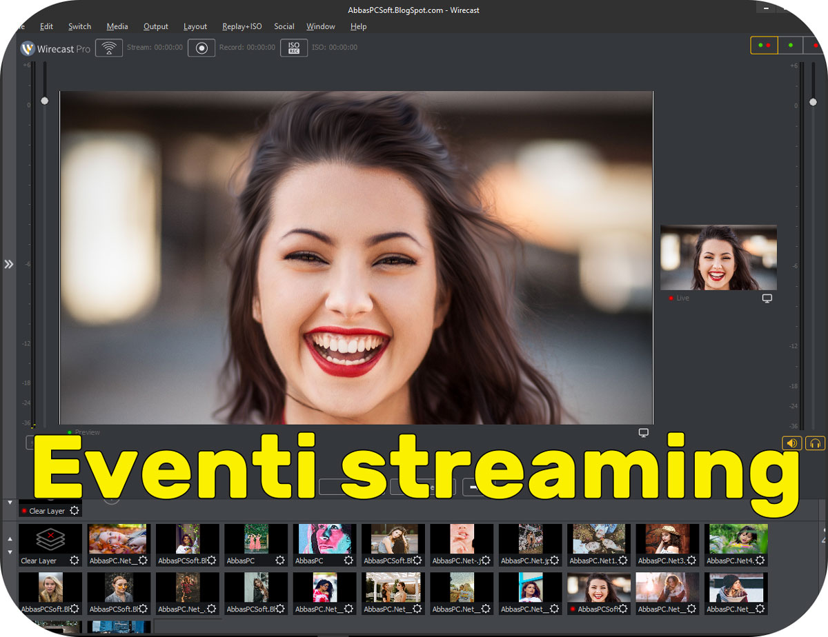Click the 'Live' label with red dot

tap(679, 299)
